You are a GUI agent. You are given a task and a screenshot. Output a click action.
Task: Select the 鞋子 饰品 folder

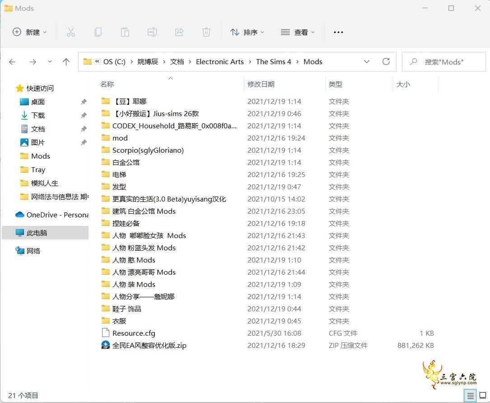tap(121, 309)
